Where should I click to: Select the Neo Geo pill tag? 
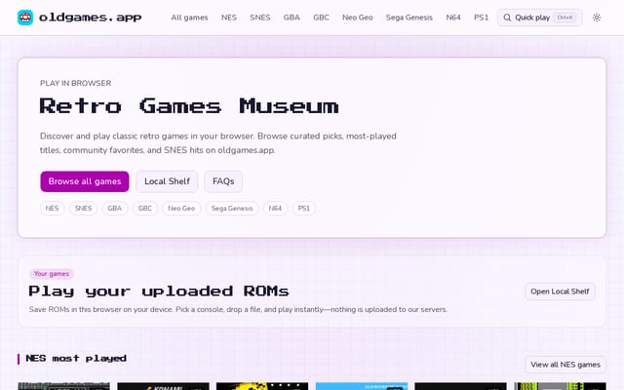[181, 208]
